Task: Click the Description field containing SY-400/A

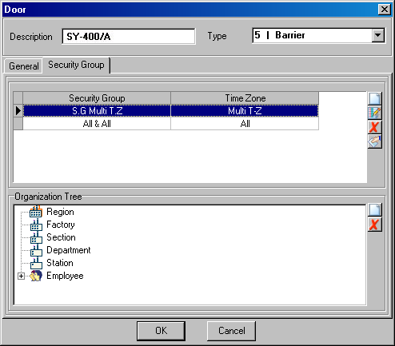Action: click(x=129, y=37)
